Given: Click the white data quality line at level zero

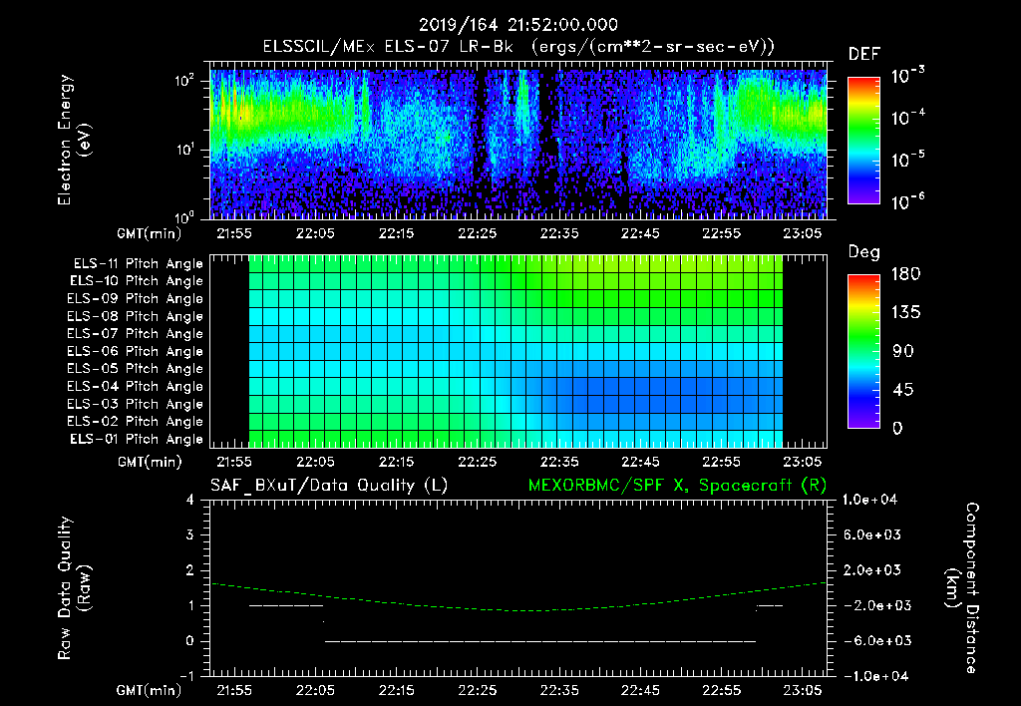Looking at the screenshot, I should tap(540, 641).
